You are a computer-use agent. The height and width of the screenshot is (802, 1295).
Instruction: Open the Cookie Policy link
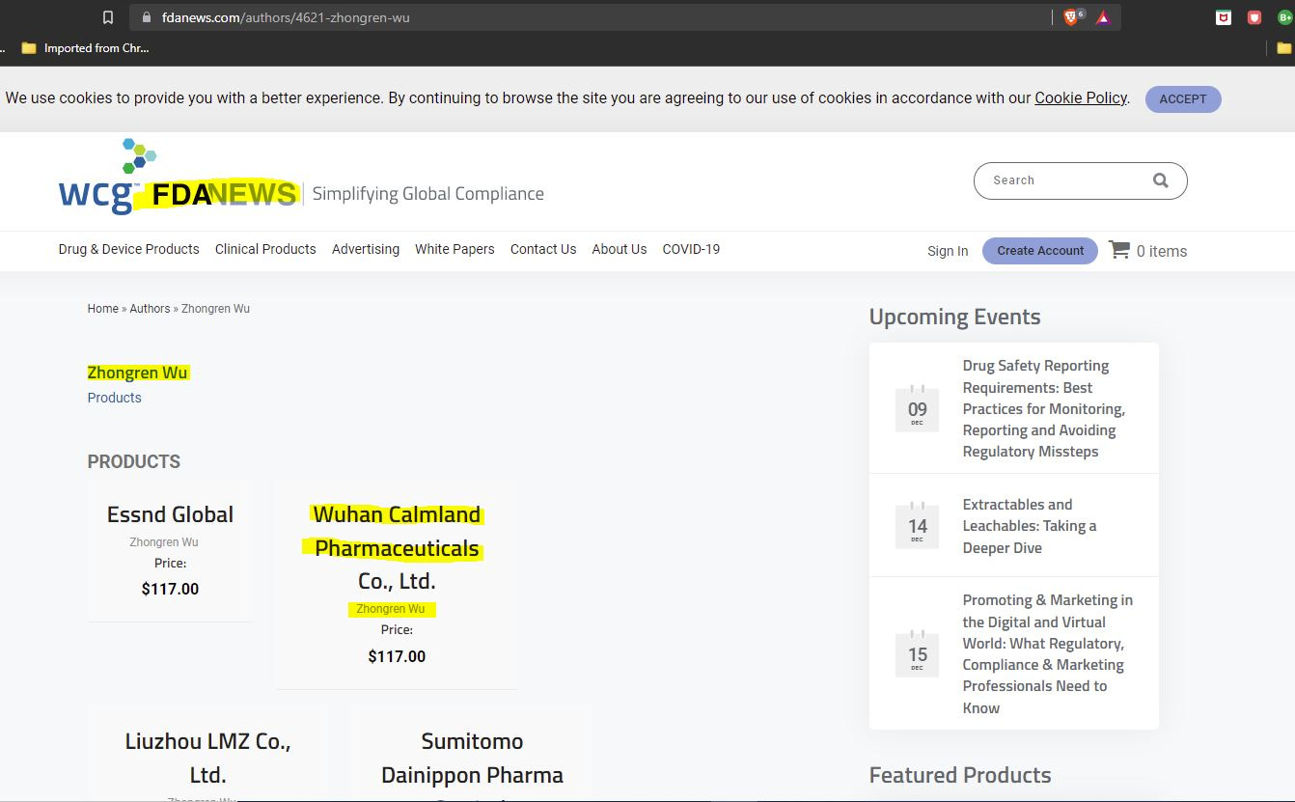pos(1081,97)
